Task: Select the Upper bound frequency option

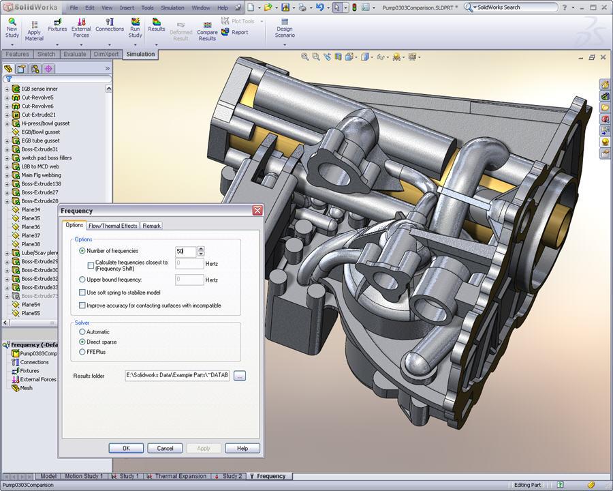Action: click(82, 280)
